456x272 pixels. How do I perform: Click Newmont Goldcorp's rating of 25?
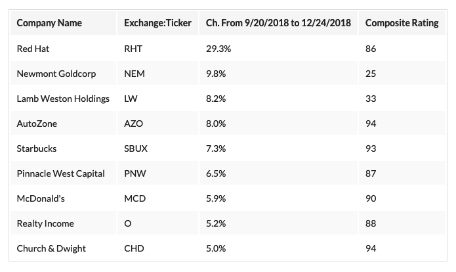(371, 74)
